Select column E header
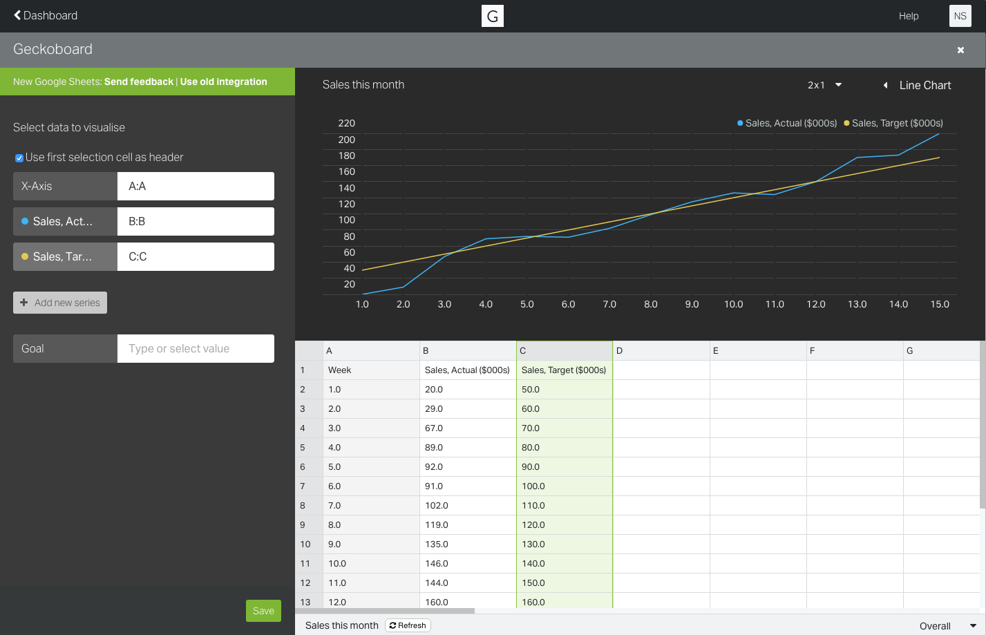The image size is (986, 635). click(758, 351)
